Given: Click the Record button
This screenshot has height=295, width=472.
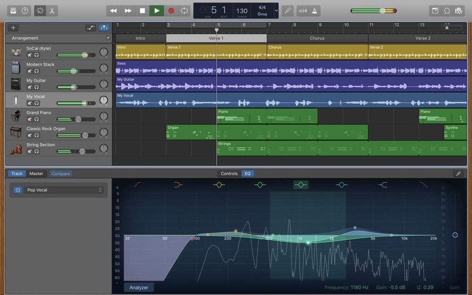Looking at the screenshot, I should (x=171, y=10).
